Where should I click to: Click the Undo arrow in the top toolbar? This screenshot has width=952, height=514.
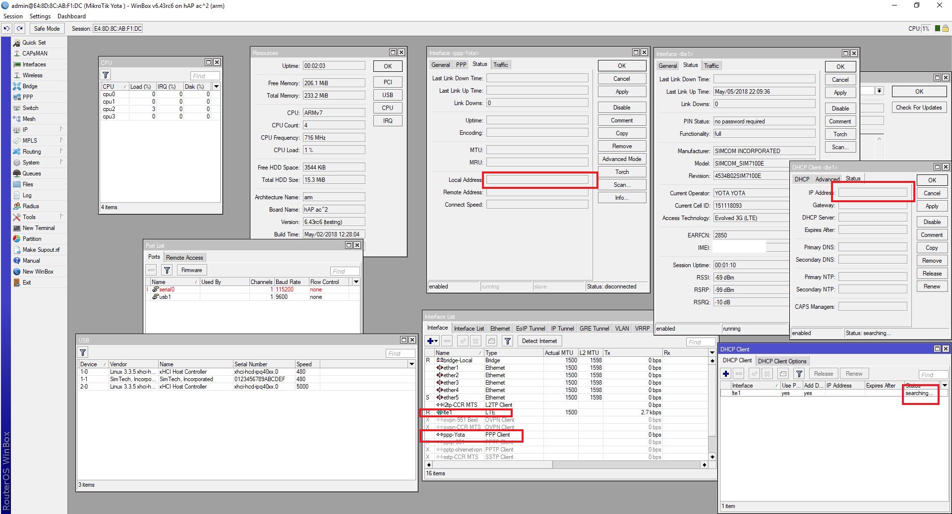tap(6, 29)
